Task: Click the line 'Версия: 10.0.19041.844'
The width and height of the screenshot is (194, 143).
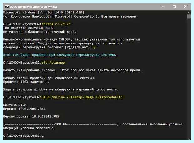Action: click(24, 109)
